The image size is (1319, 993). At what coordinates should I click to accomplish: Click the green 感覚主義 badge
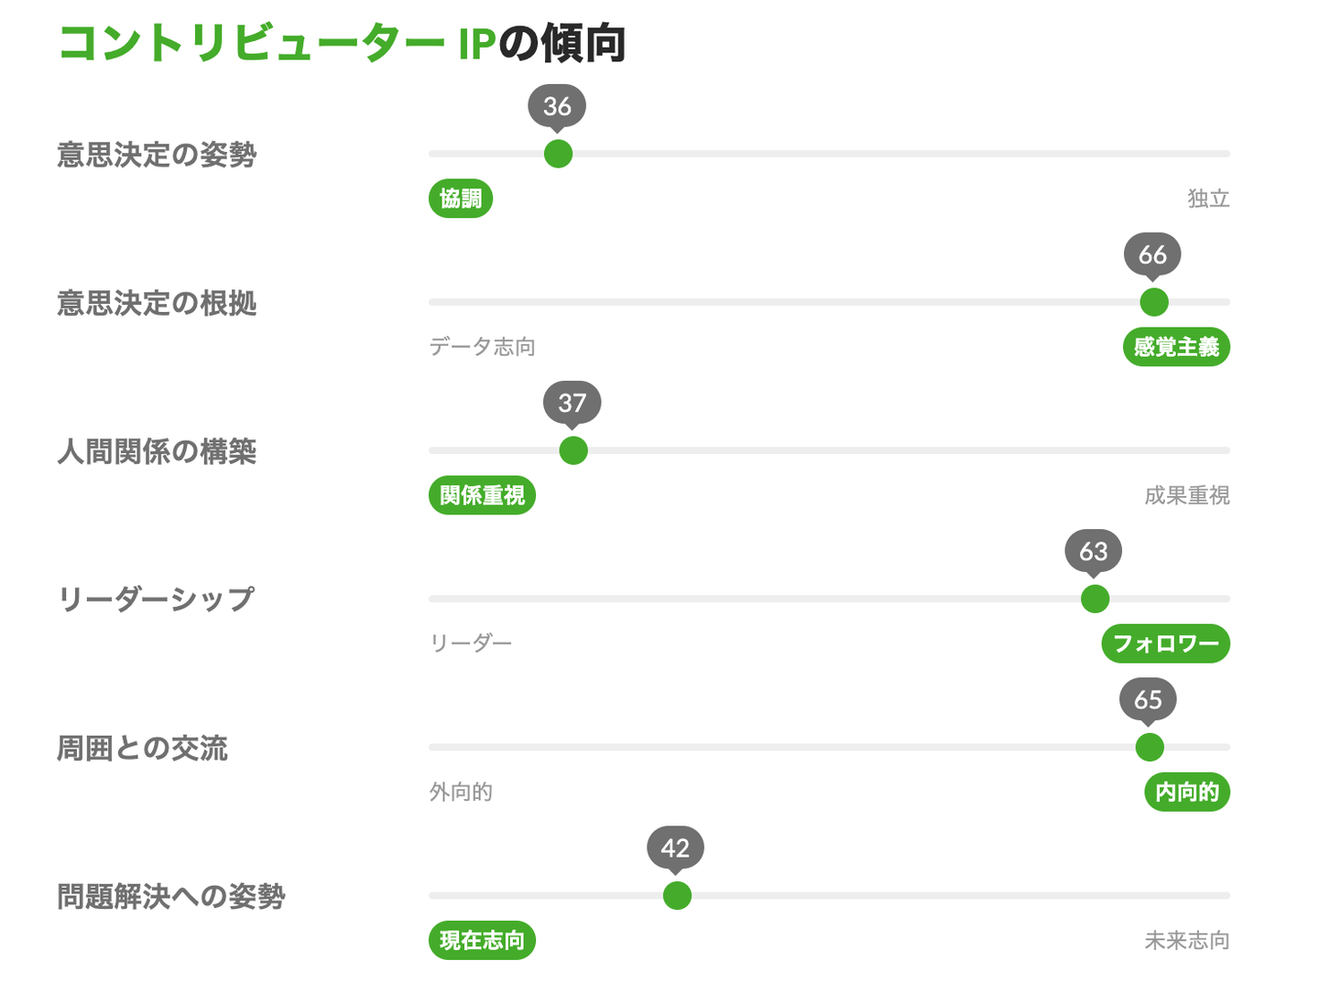(1176, 347)
